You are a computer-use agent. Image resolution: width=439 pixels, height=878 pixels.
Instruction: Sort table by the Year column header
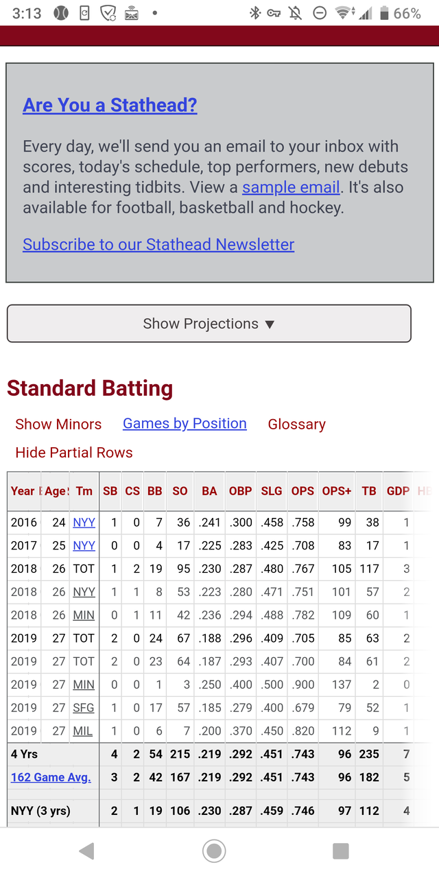tap(24, 491)
